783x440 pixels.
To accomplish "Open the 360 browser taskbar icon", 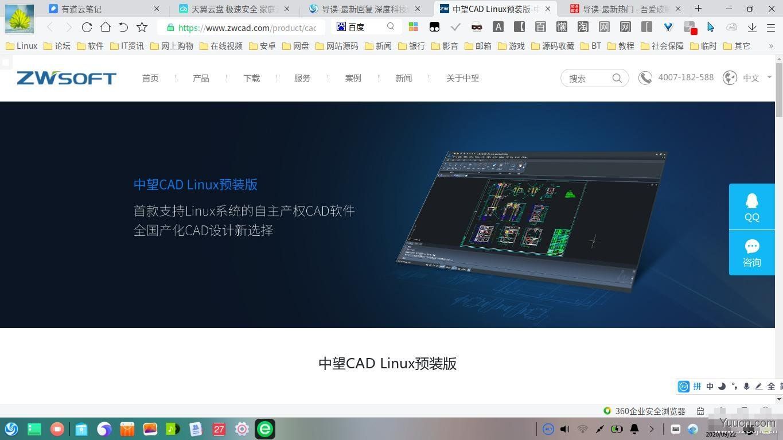I will [265, 429].
